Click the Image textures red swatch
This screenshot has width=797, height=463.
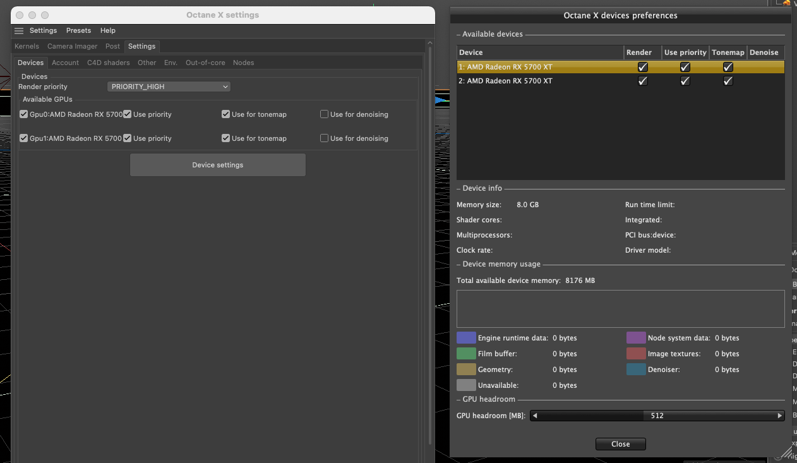(x=636, y=354)
